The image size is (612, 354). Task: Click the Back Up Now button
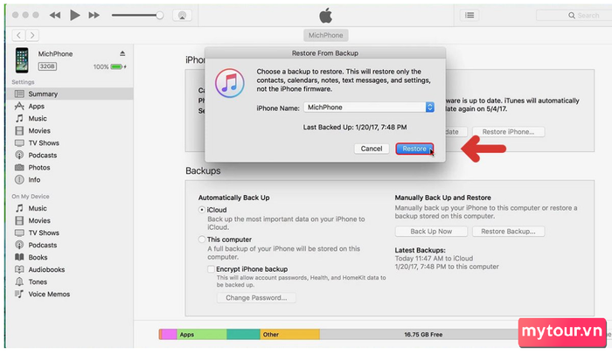pos(431,232)
